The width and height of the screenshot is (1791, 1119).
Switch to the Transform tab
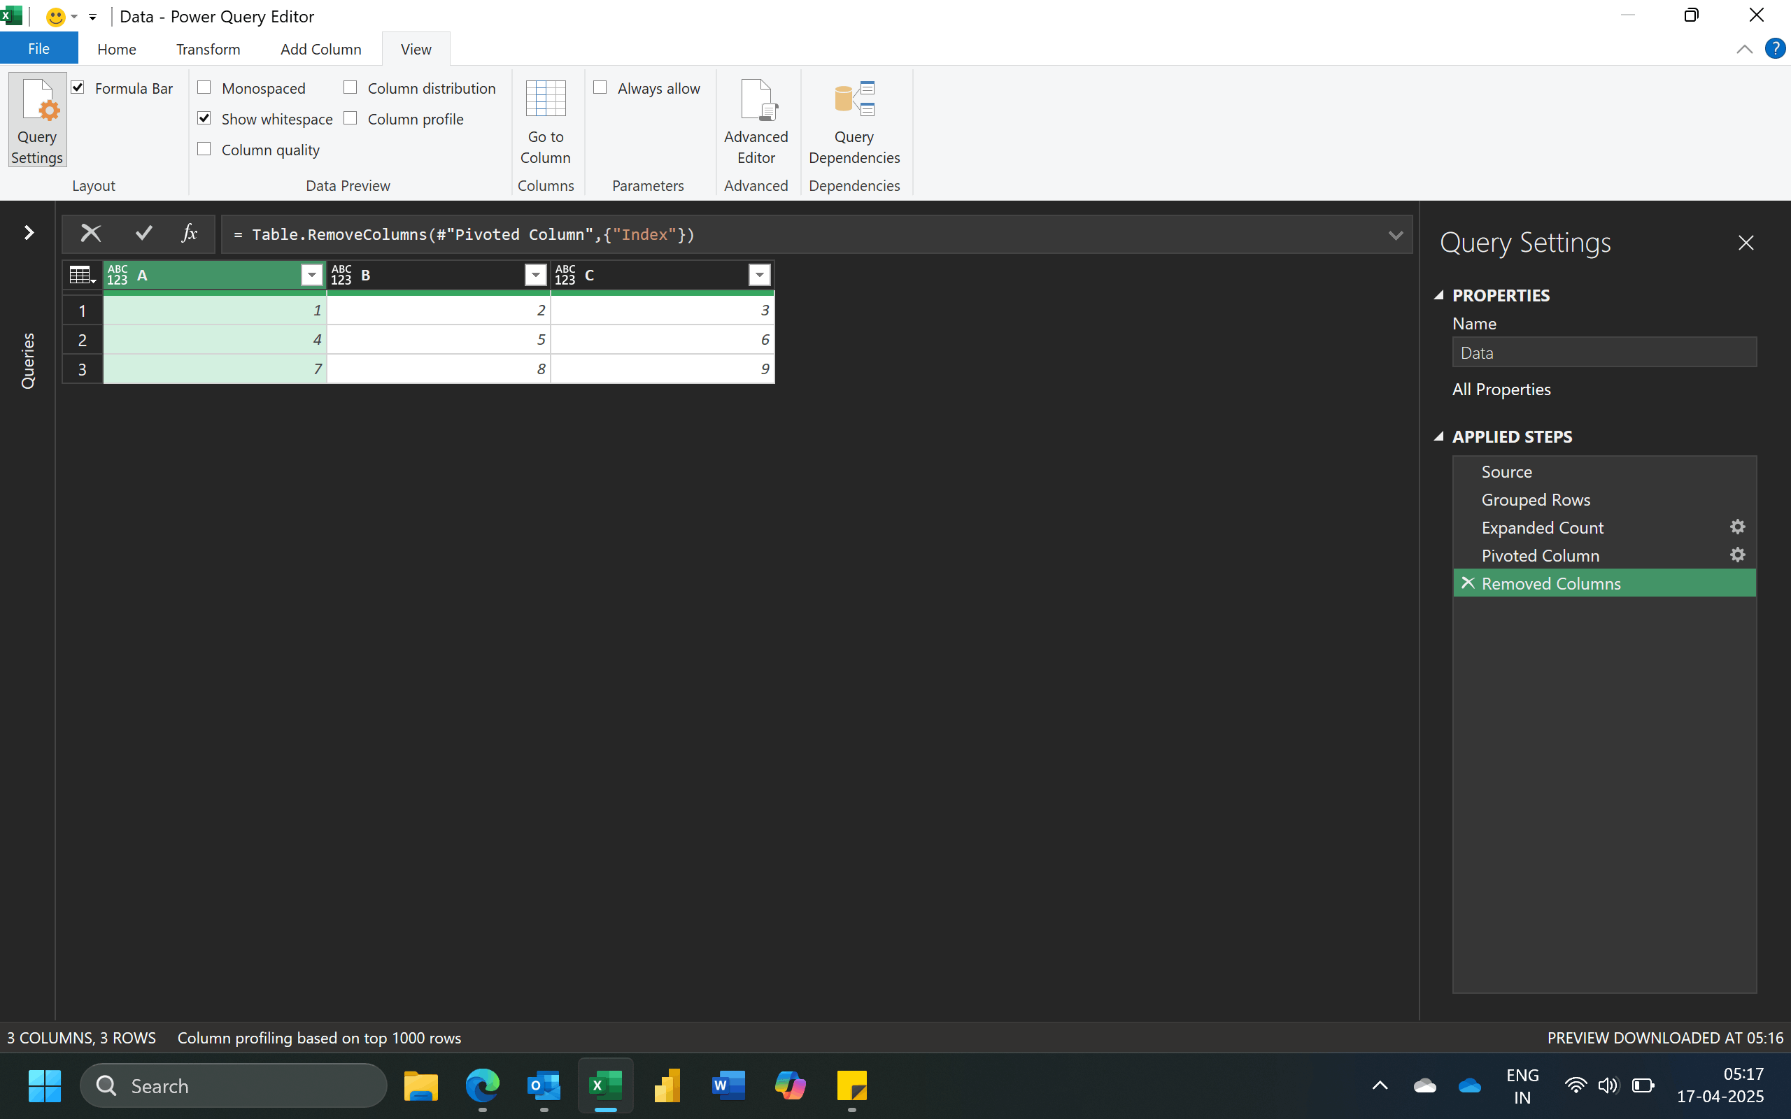pos(208,49)
